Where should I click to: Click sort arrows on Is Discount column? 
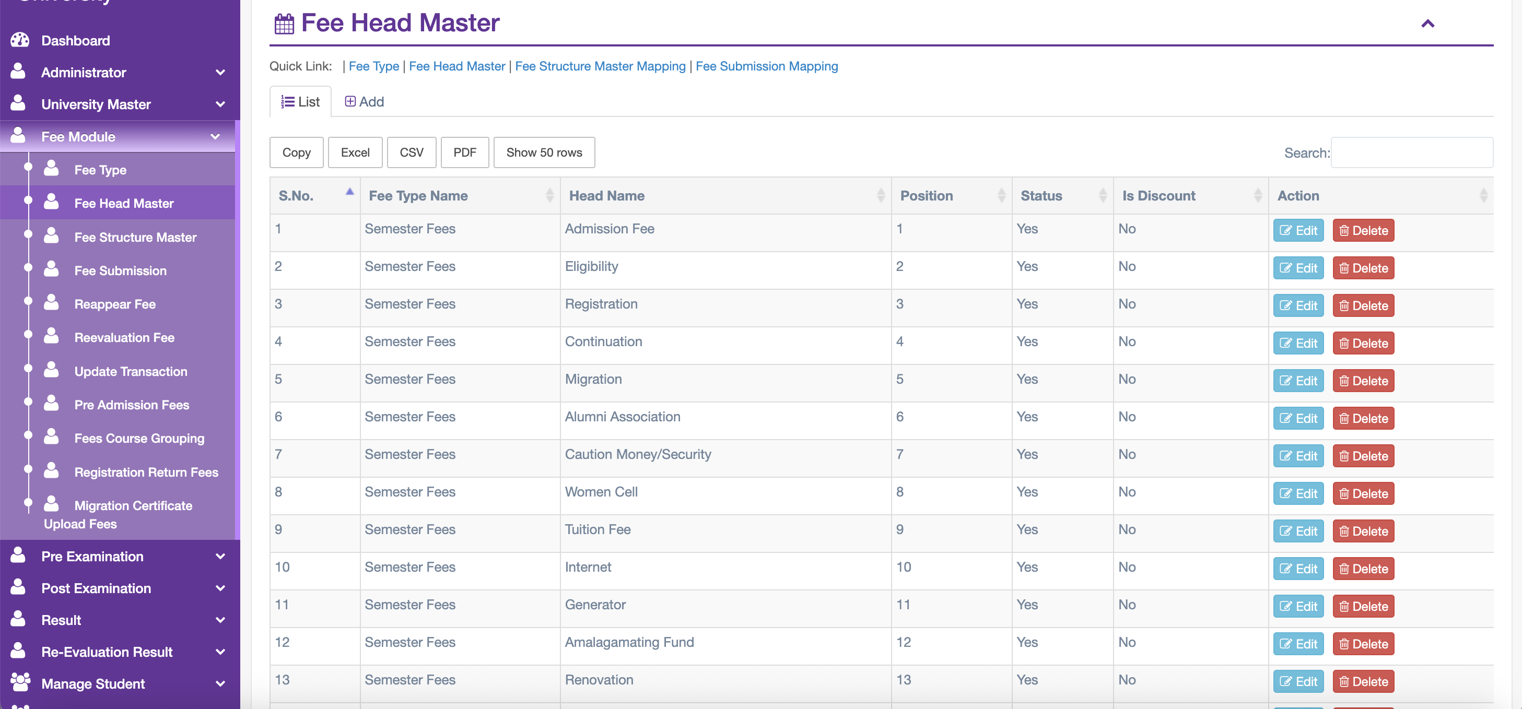tap(1258, 195)
